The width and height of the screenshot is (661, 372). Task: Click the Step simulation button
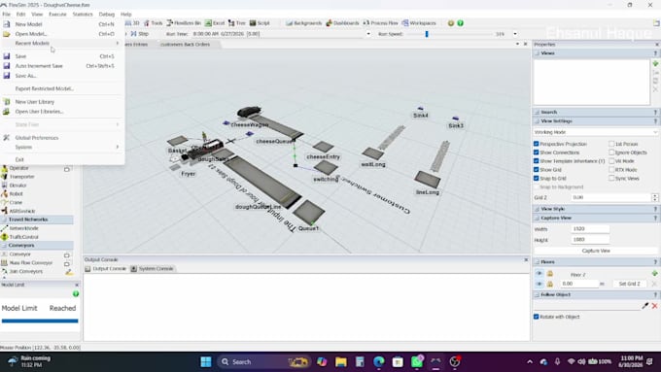140,34
